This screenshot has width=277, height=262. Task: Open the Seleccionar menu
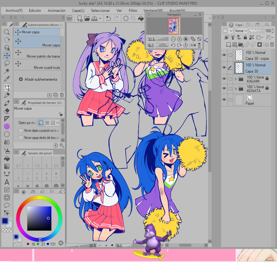(100, 11)
